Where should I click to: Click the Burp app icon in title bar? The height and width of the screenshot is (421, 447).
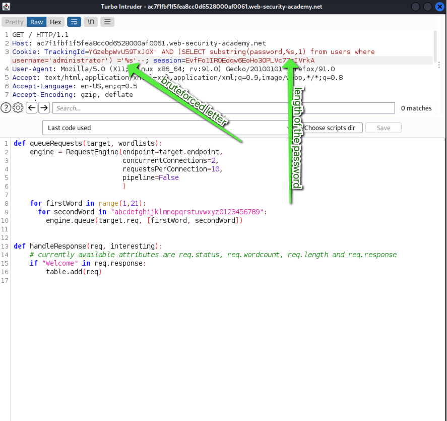6,6
